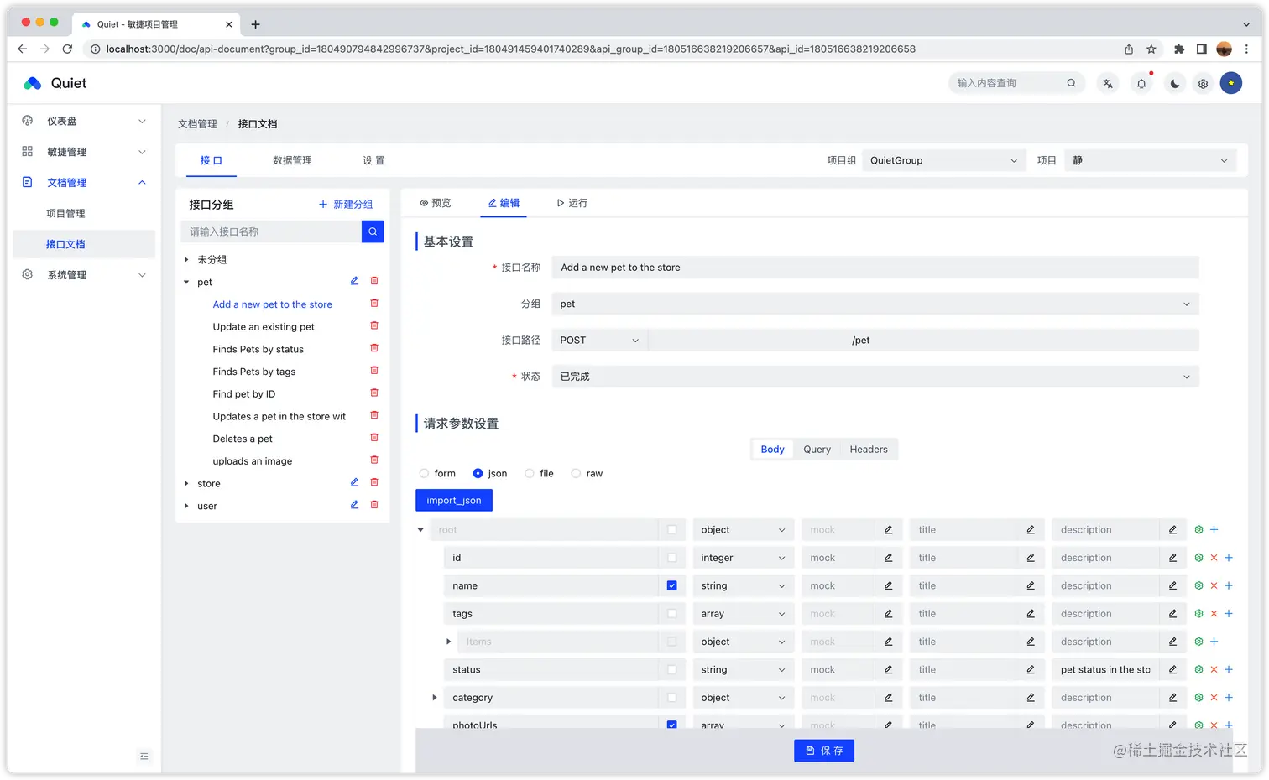Viewport: 1269px width, 780px height.
Task: Open the 分组 pet dropdown
Action: pyautogui.click(x=875, y=304)
